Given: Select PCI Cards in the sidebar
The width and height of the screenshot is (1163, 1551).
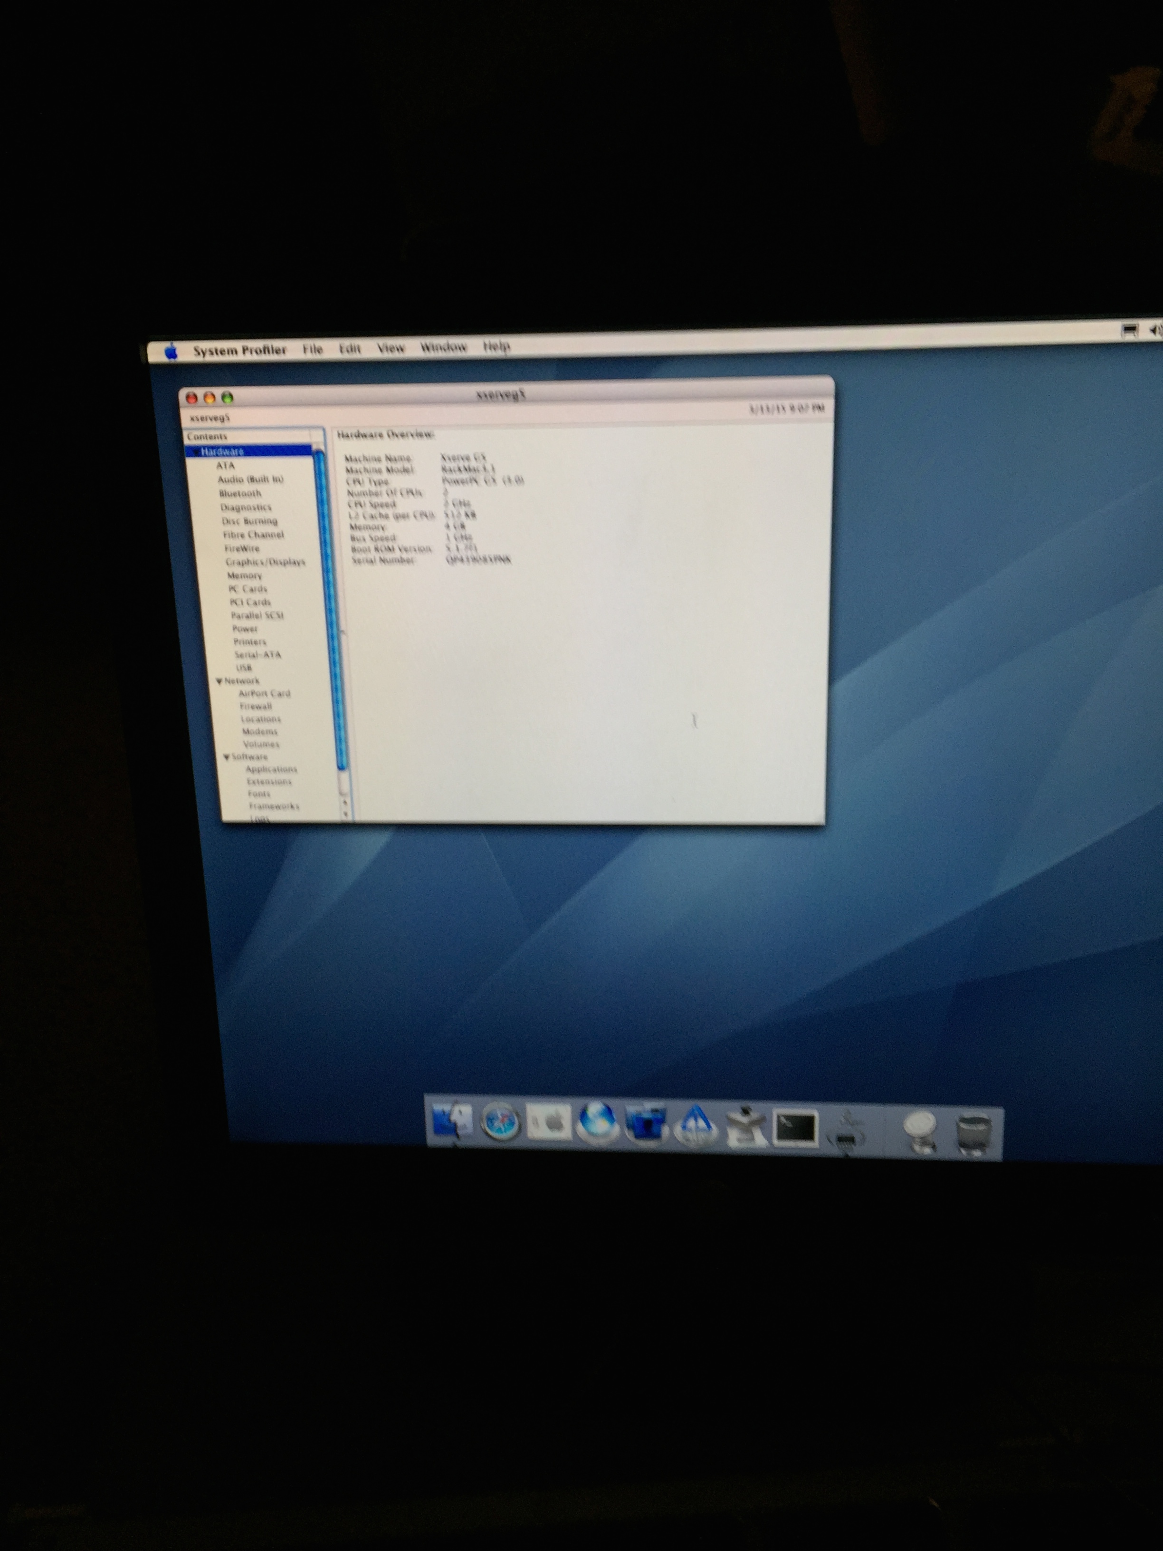Looking at the screenshot, I should tap(250, 603).
